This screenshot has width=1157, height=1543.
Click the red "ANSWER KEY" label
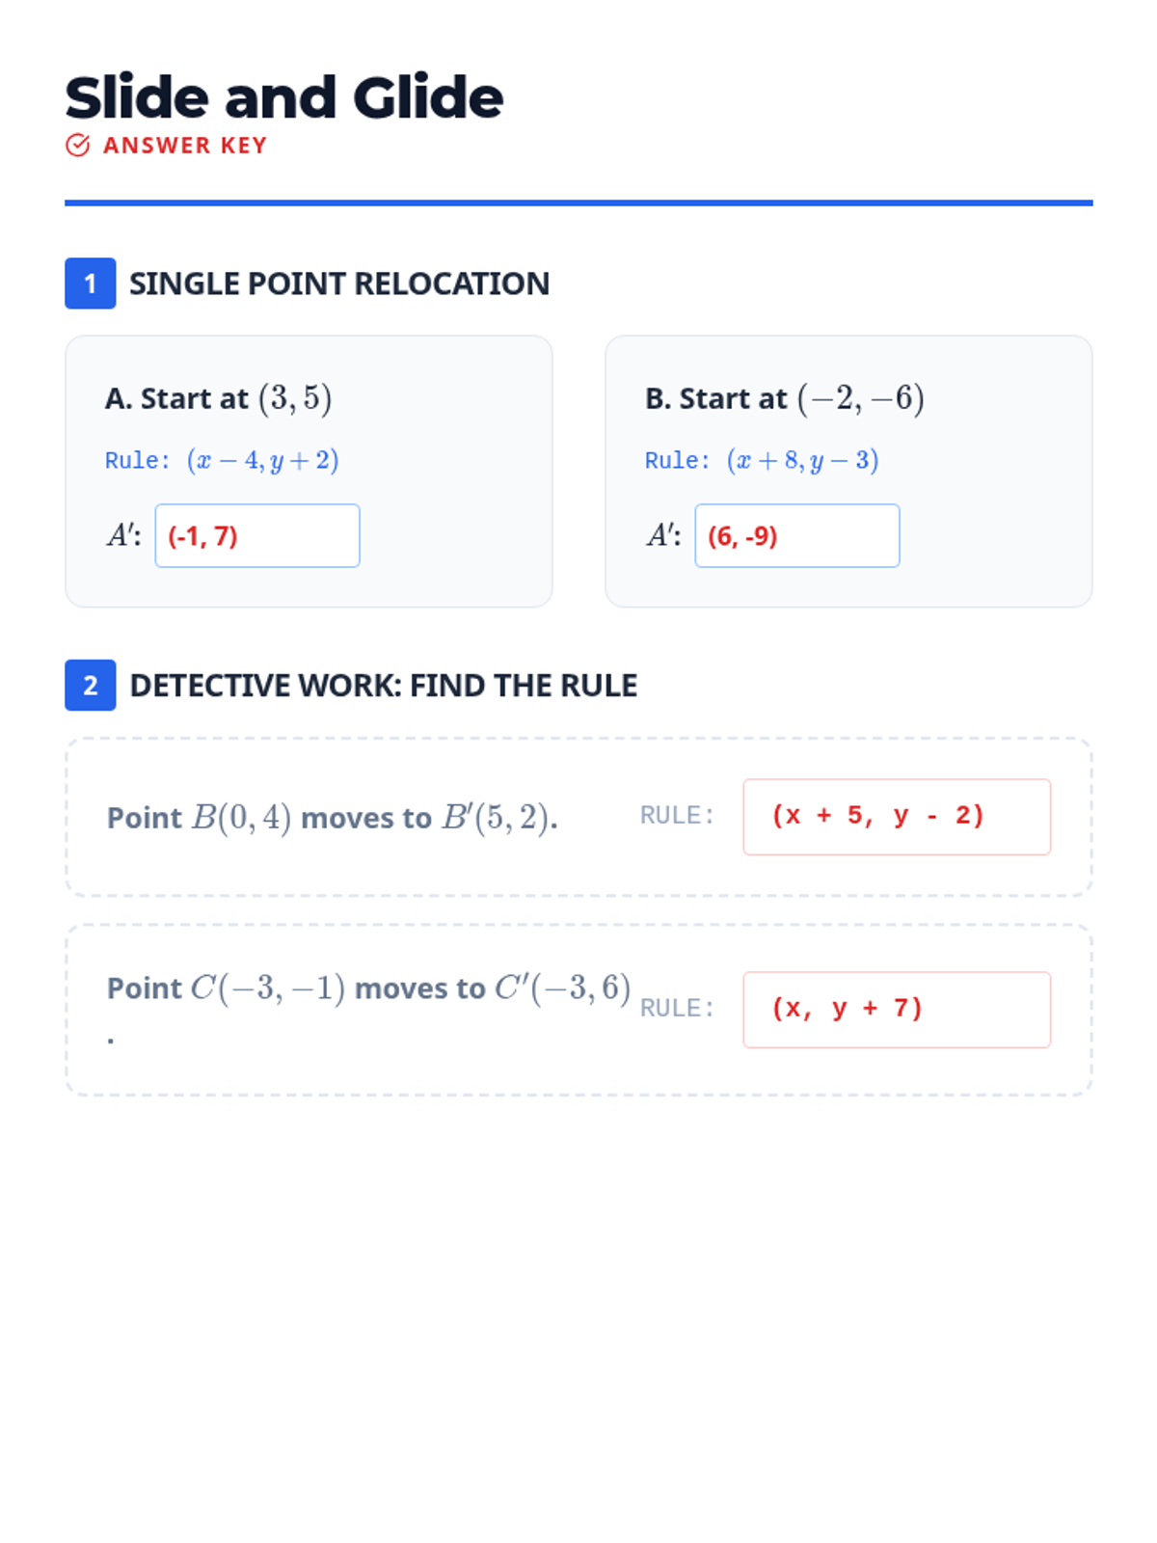click(185, 146)
